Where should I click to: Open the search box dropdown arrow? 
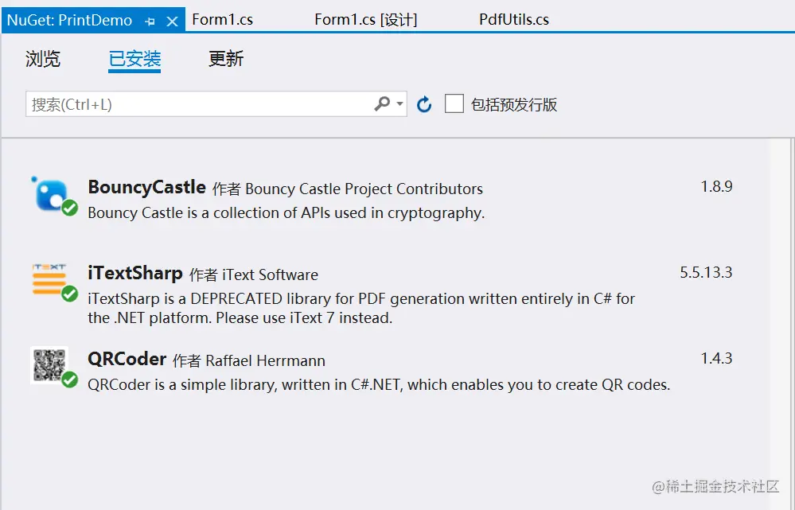pos(399,104)
